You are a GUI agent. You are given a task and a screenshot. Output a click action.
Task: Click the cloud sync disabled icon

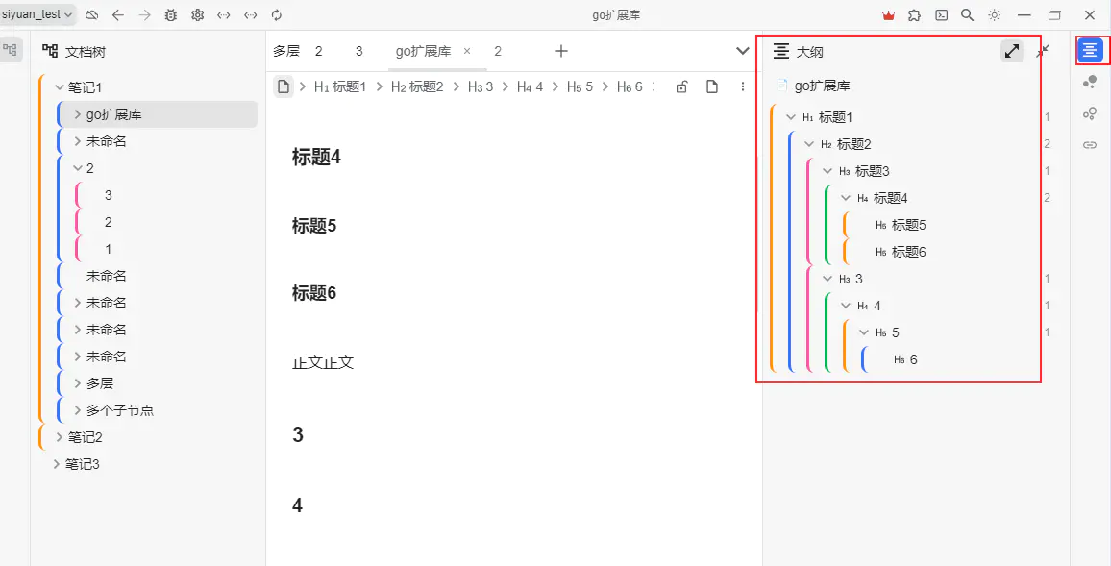(91, 14)
